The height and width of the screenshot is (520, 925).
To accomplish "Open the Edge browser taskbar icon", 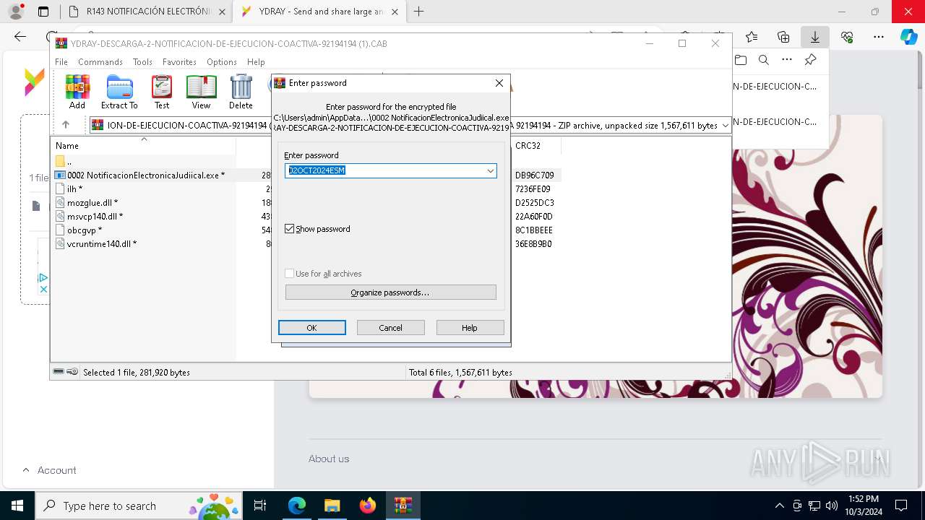I will click(x=297, y=506).
